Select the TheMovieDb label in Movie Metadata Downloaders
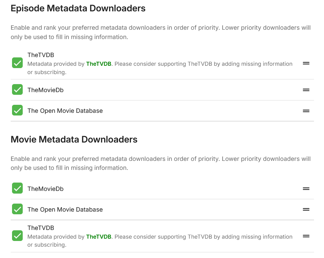This screenshot has width=324, height=258. click(x=45, y=189)
